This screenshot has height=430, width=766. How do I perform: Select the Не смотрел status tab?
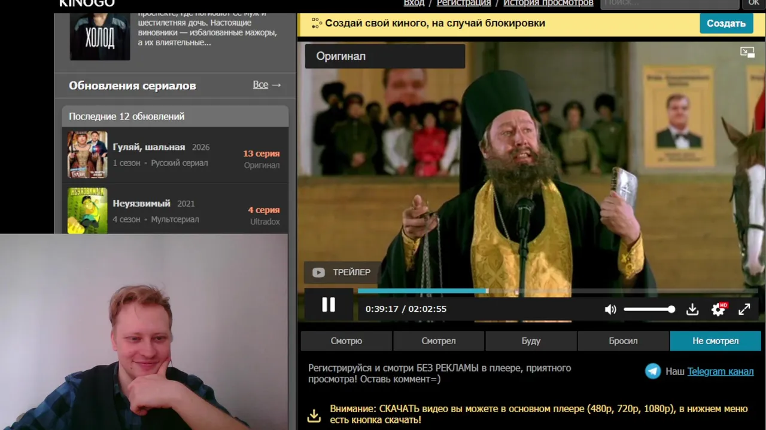(716, 341)
